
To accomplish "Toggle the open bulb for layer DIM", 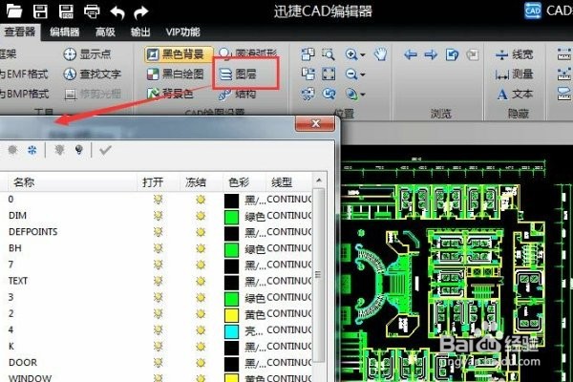I will (158, 216).
